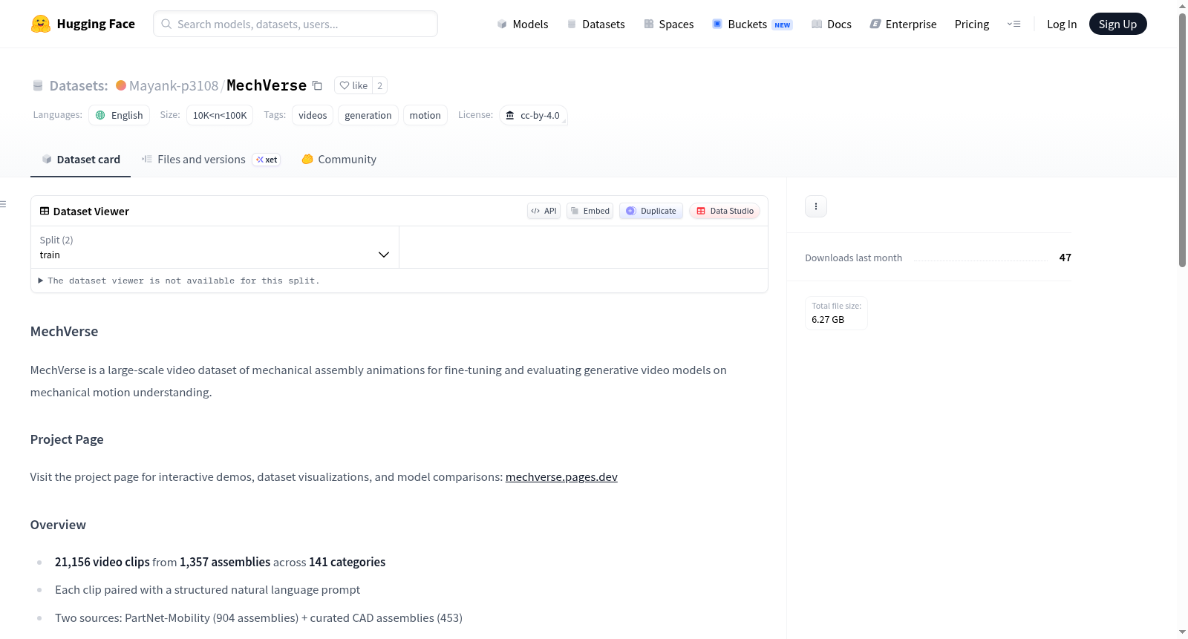
Task: Open the like count showing 2
Action: pos(379,85)
